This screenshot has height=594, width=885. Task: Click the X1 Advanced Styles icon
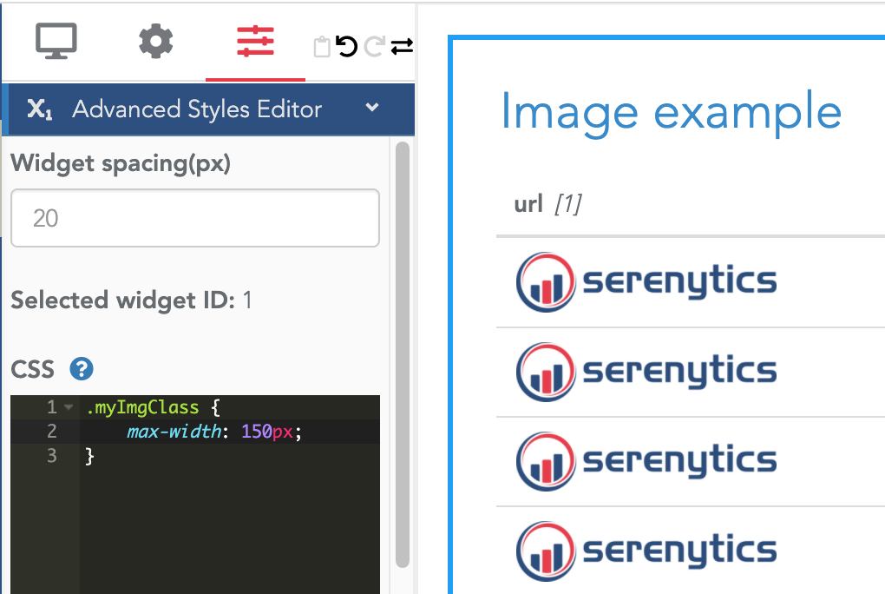pyautogui.click(x=40, y=109)
